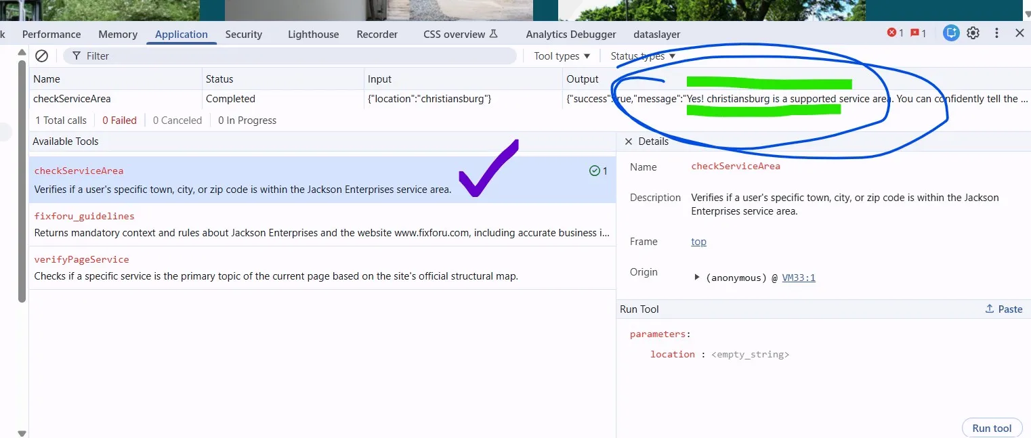
Task: Open the Lighthouse tab
Action: coord(314,35)
